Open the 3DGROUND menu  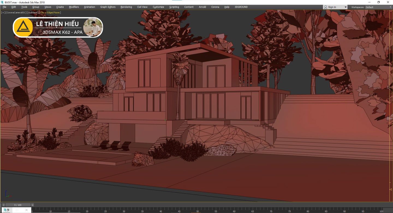click(241, 7)
